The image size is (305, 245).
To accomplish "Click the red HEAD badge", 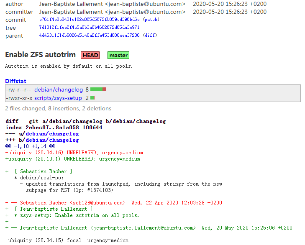I will click(x=90, y=55).
